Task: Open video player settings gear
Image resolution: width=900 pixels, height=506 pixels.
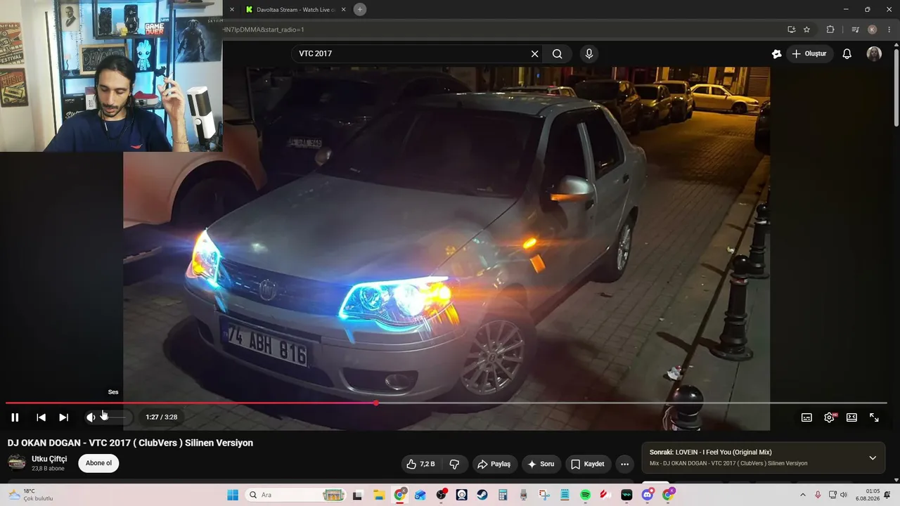Action: [829, 417]
